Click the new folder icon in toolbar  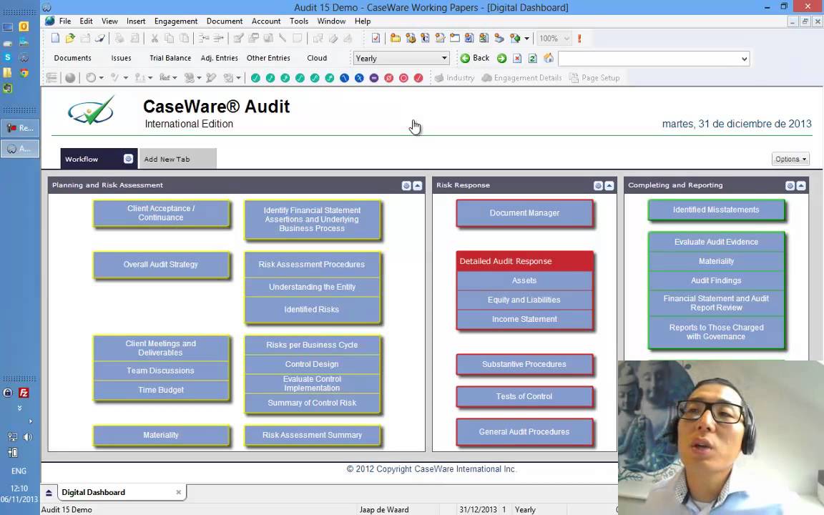pyautogui.click(x=395, y=39)
